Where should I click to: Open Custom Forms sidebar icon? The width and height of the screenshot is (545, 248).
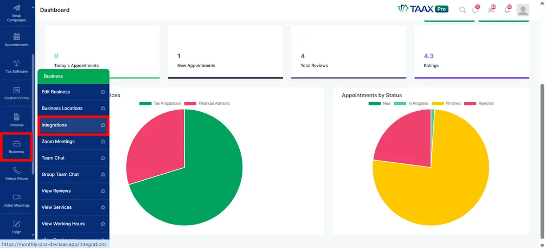click(x=17, y=90)
